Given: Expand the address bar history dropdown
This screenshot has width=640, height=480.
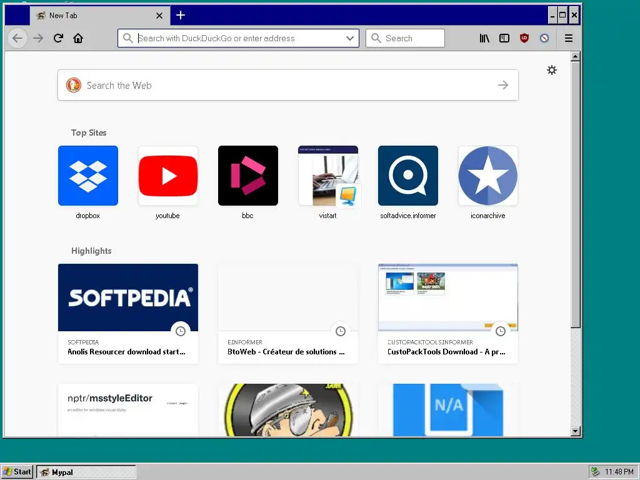Looking at the screenshot, I should click(x=350, y=38).
